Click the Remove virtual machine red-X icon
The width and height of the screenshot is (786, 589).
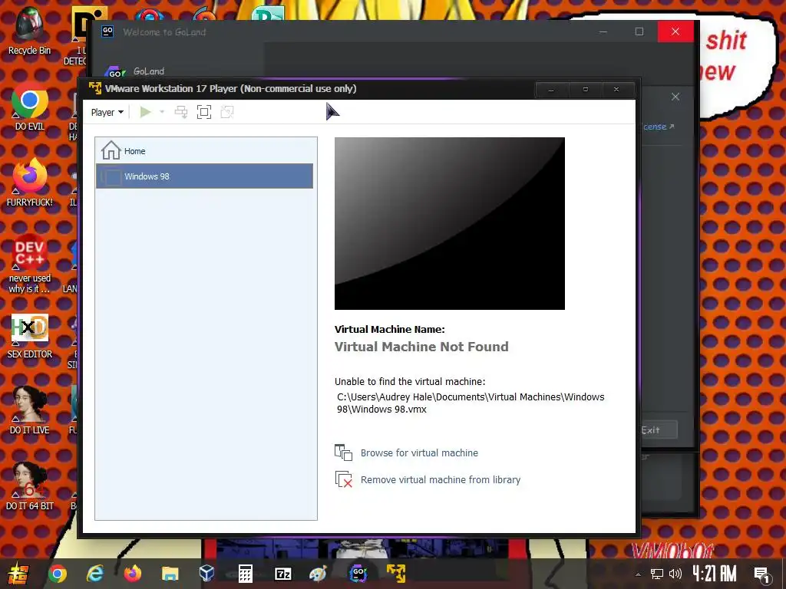(343, 479)
